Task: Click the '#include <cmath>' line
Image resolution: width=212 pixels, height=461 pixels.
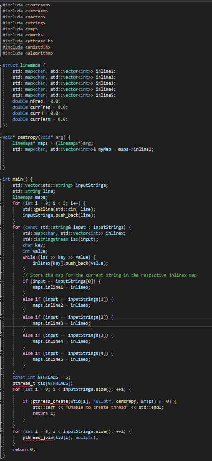Action: 23,35
